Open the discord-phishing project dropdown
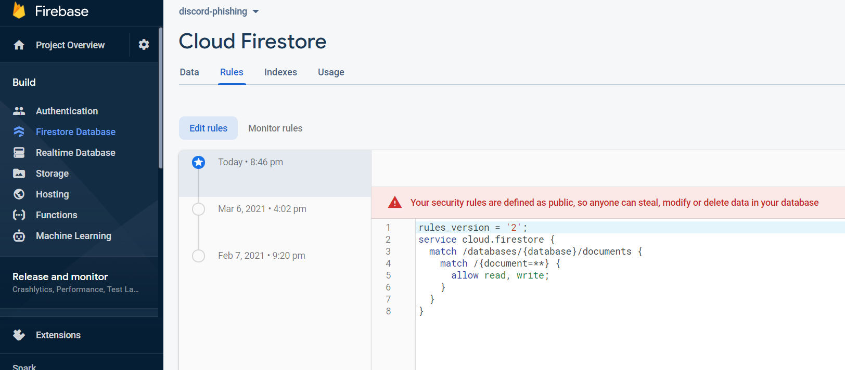This screenshot has height=370, width=845. coord(219,11)
